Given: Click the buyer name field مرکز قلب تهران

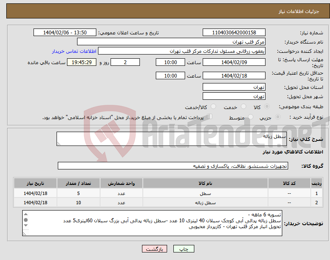Looking at the screenshot, I should point(171,42).
